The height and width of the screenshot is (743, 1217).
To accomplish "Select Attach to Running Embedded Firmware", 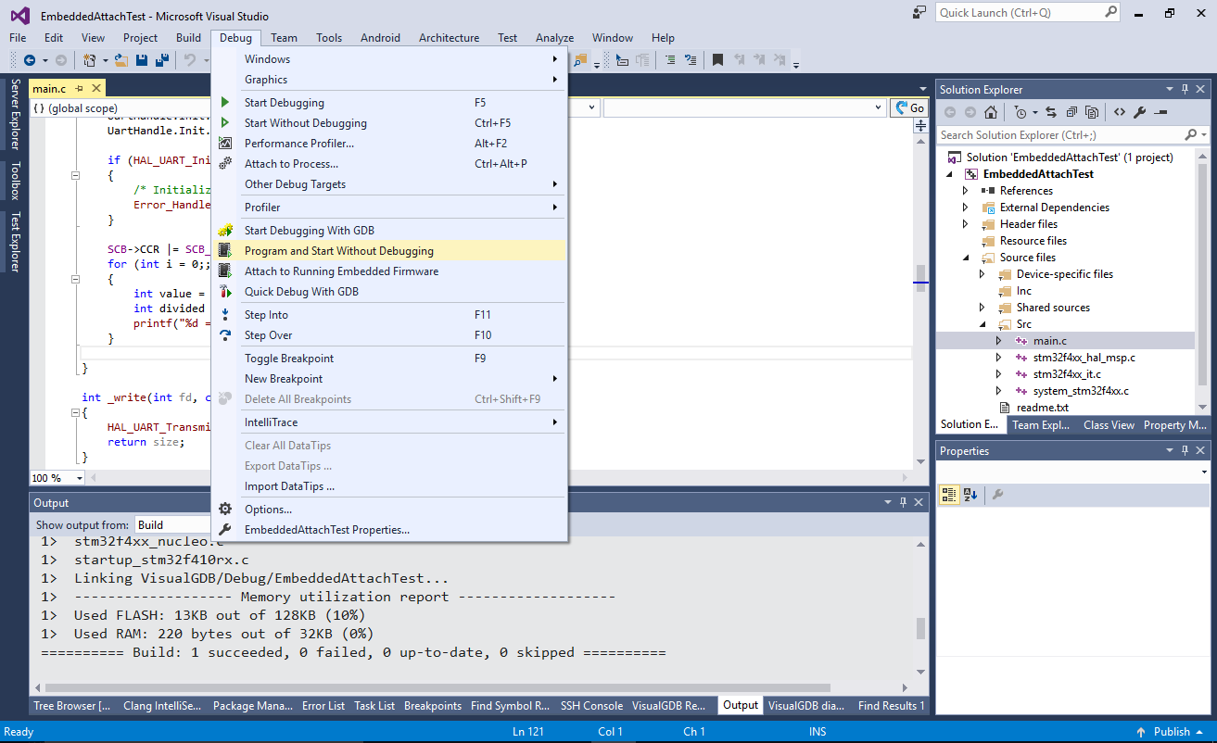I will 390,271.
